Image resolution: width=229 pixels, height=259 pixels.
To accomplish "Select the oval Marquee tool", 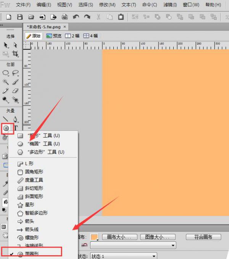I will [6, 73].
